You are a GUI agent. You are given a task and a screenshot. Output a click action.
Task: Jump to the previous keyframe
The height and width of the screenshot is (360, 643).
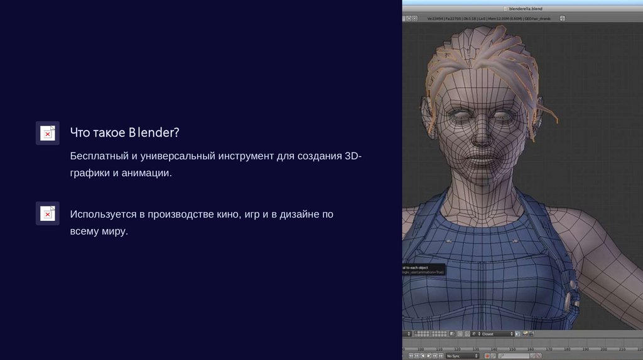(x=417, y=356)
